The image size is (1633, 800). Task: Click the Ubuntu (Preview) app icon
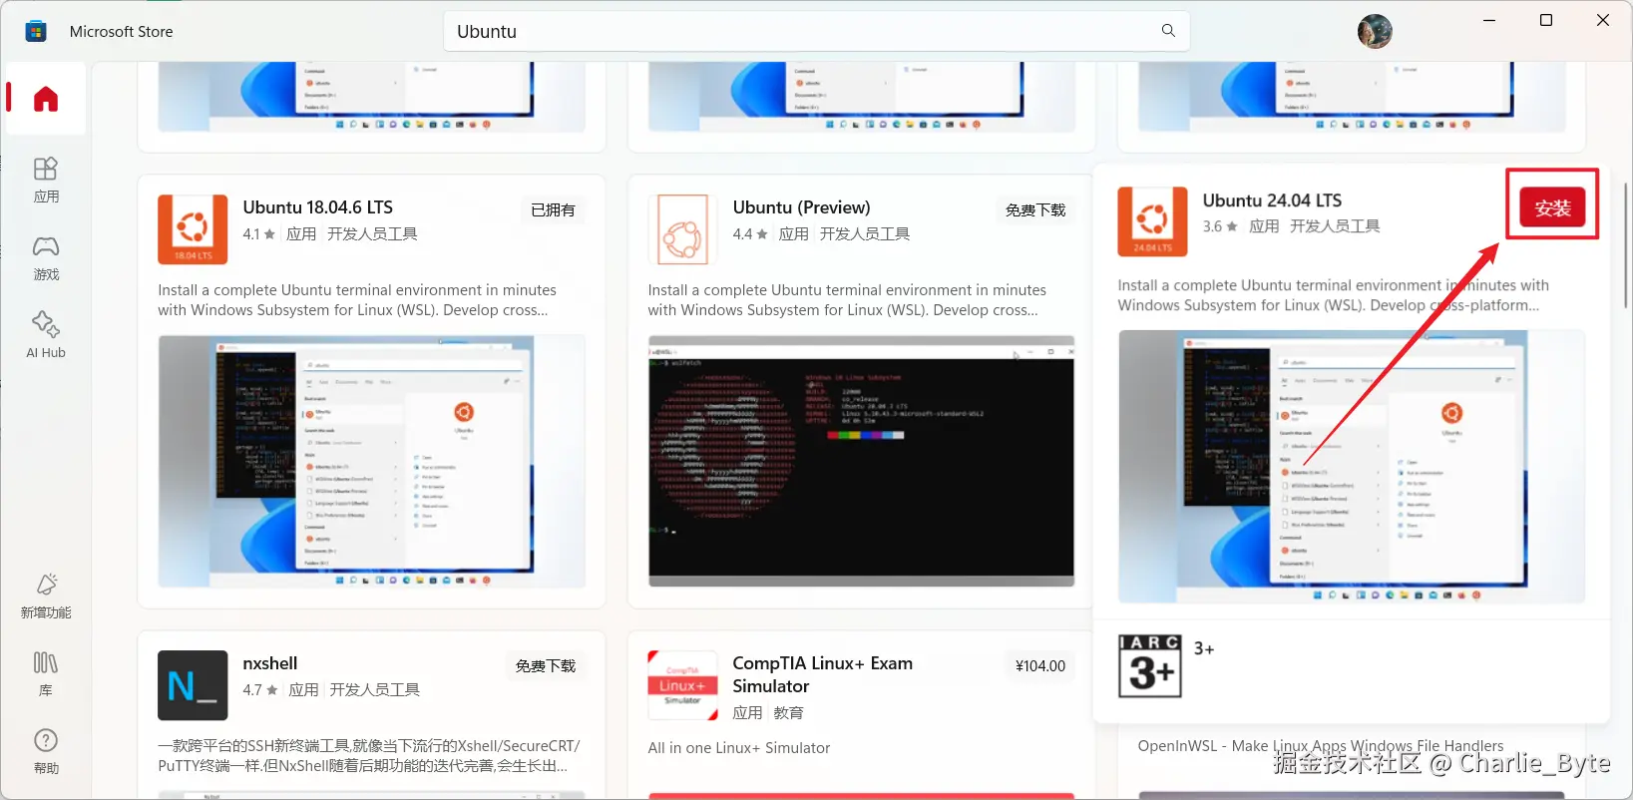[x=682, y=229]
